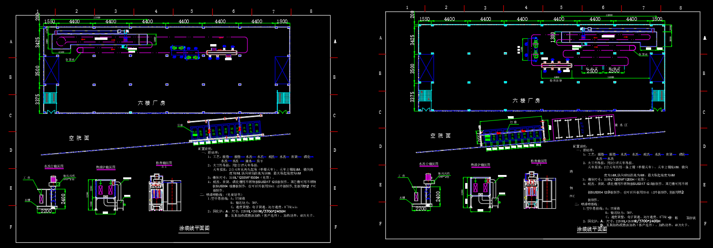Click the left drawing's 涂装线平面图 title
The height and width of the screenshot is (248, 713).
(x=194, y=228)
